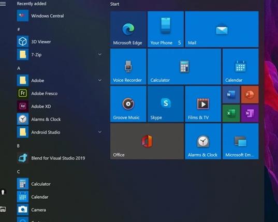The width and height of the screenshot is (278, 222).
Task: Jump via the C letter header
Action: pos(19,172)
